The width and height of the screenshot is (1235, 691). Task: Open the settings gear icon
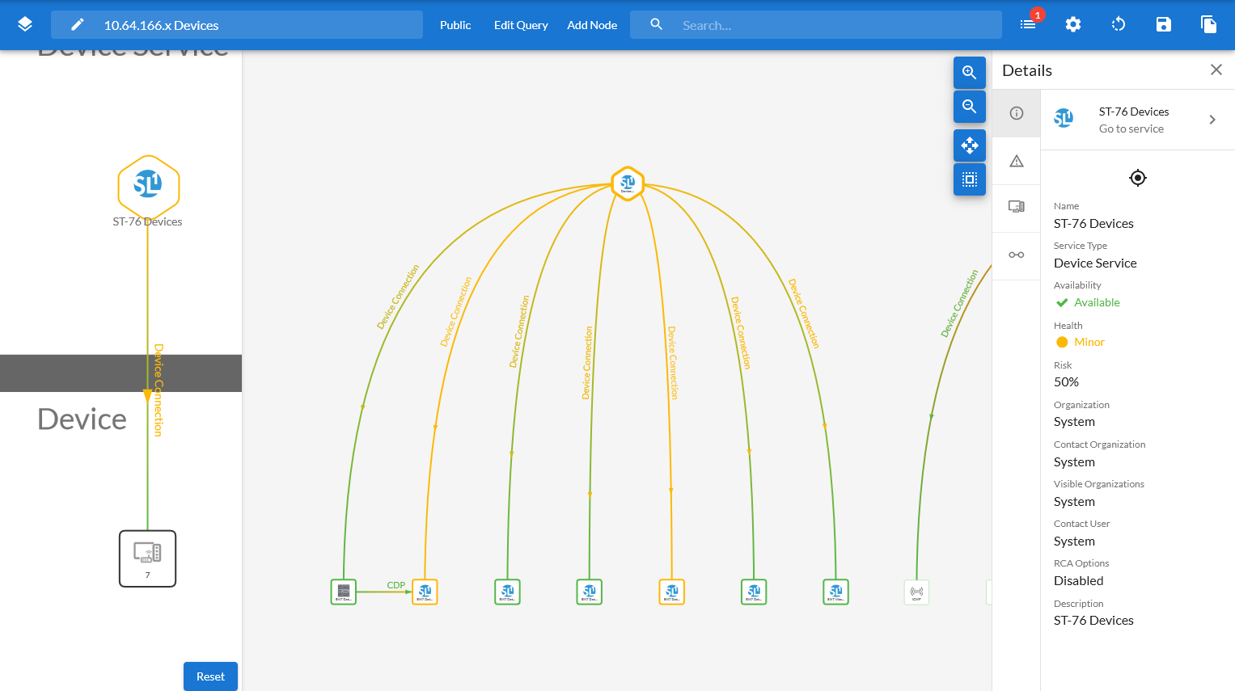click(x=1073, y=24)
